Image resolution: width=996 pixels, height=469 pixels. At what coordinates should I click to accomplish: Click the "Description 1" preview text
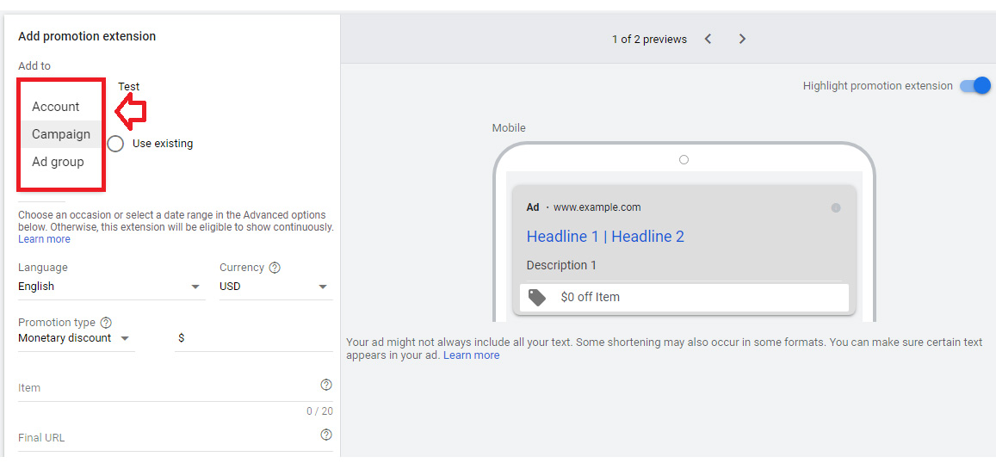pos(561,265)
